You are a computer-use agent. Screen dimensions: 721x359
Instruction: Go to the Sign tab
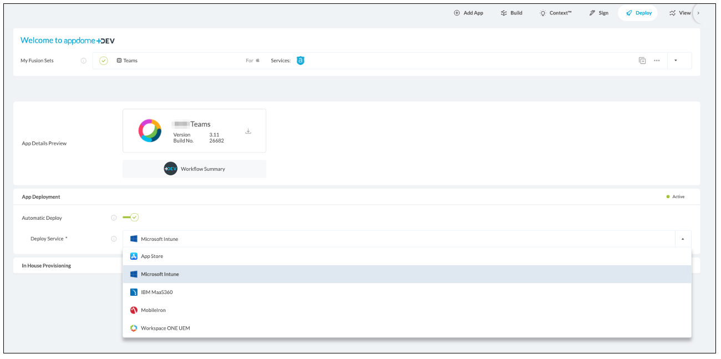click(x=599, y=13)
